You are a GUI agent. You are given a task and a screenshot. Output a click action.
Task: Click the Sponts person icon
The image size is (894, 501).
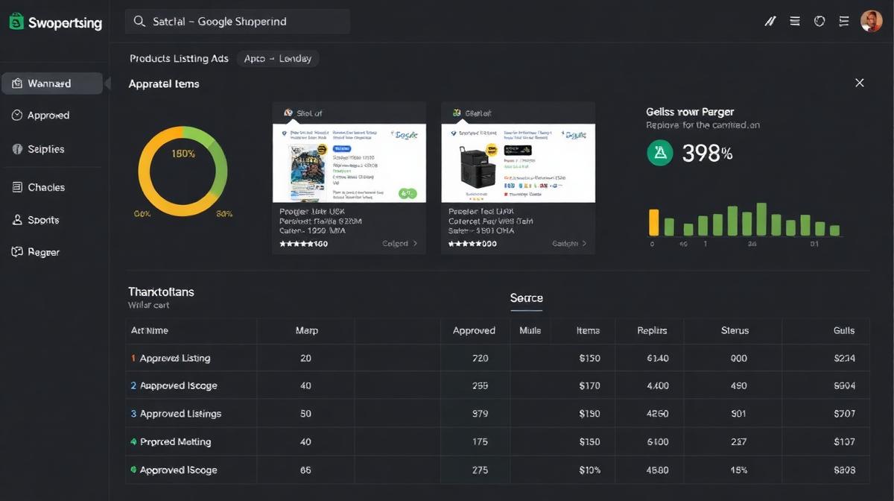pos(17,220)
